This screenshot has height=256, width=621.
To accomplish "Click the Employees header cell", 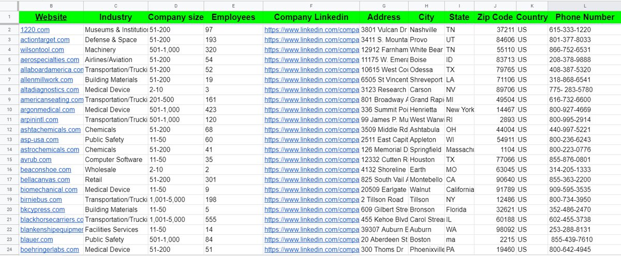I will [233, 17].
